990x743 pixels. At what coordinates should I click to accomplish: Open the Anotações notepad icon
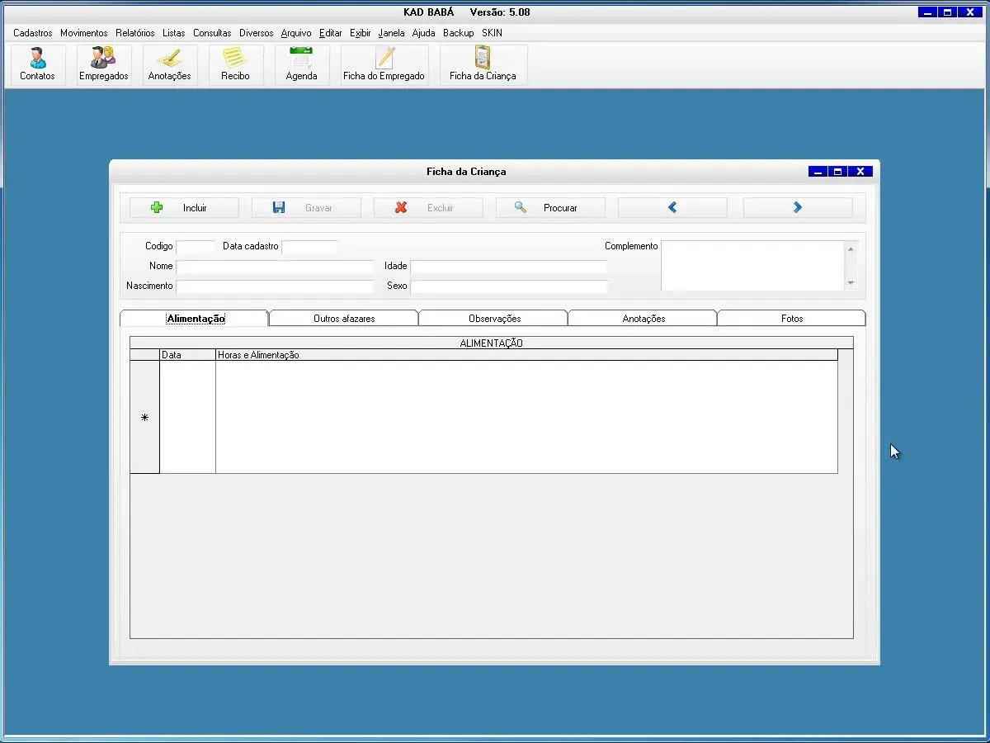(169, 64)
